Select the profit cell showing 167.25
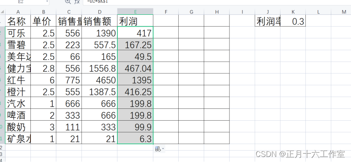 (135, 44)
